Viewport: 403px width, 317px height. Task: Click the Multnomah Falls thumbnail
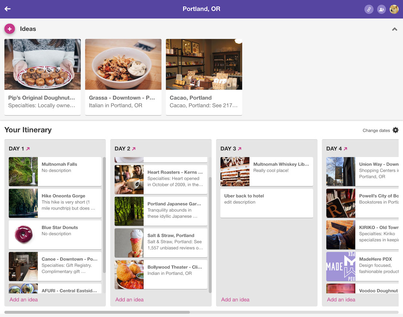click(23, 172)
